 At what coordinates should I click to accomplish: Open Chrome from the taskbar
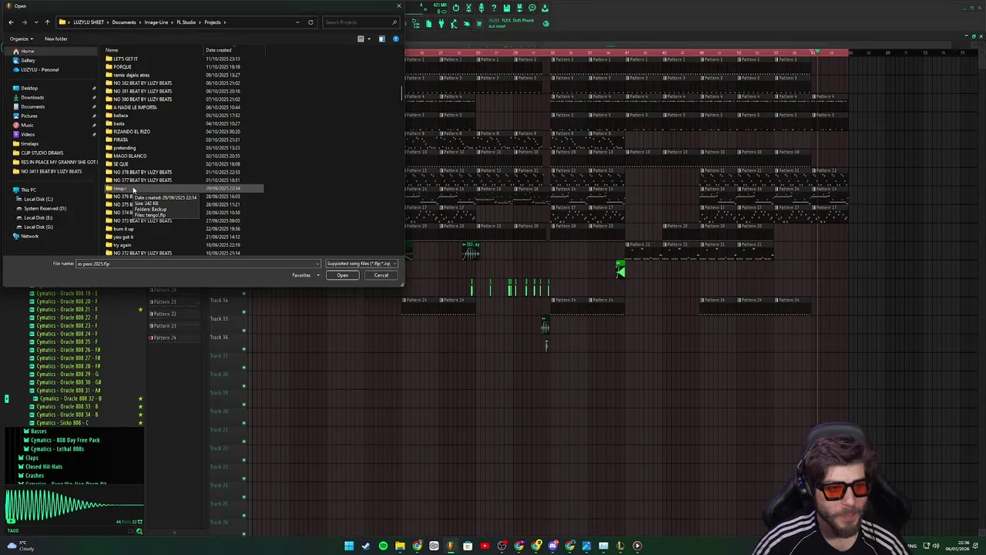pos(417,546)
